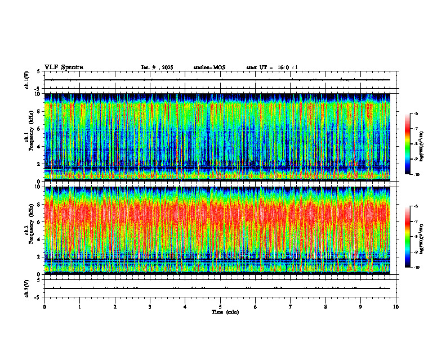Click the "VLF Spectra" plot title
The width and height of the screenshot is (446, 344).
(64, 67)
